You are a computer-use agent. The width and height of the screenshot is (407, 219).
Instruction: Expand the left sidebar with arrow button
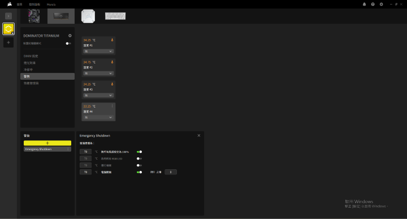8,16
